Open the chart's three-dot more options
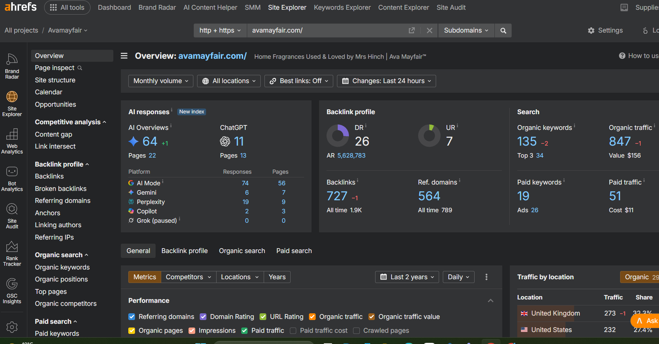This screenshot has height=344, width=659. point(486,277)
